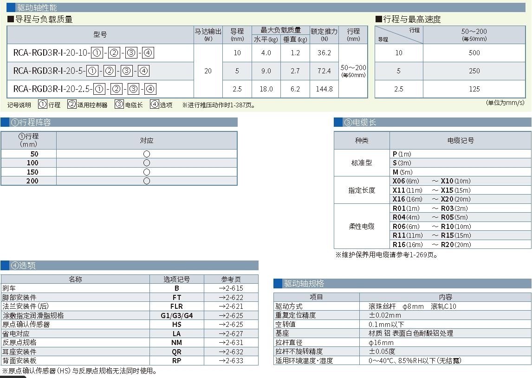Screen dimensions: 532x378
Task: Click the 马达输出 column header
Action: point(208,35)
